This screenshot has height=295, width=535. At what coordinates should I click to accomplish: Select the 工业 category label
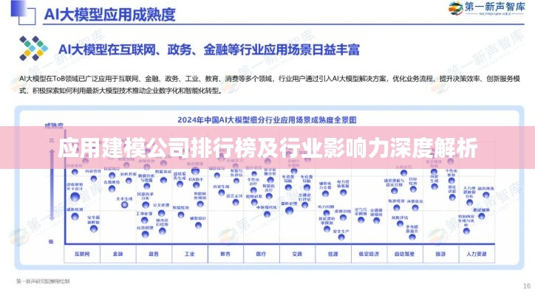(x=189, y=253)
